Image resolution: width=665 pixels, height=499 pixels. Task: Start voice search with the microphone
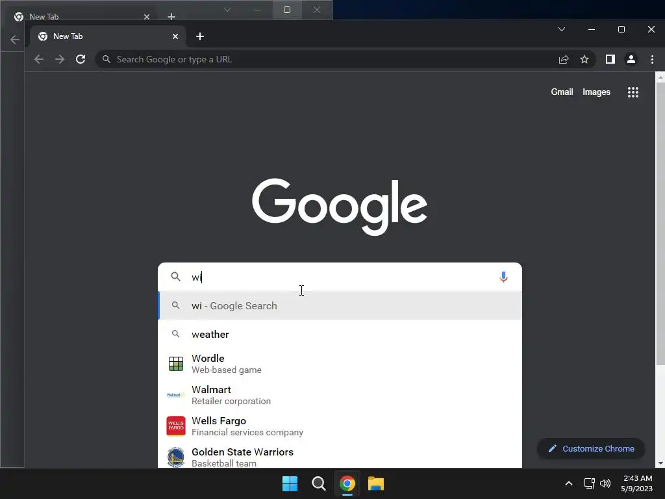503,277
